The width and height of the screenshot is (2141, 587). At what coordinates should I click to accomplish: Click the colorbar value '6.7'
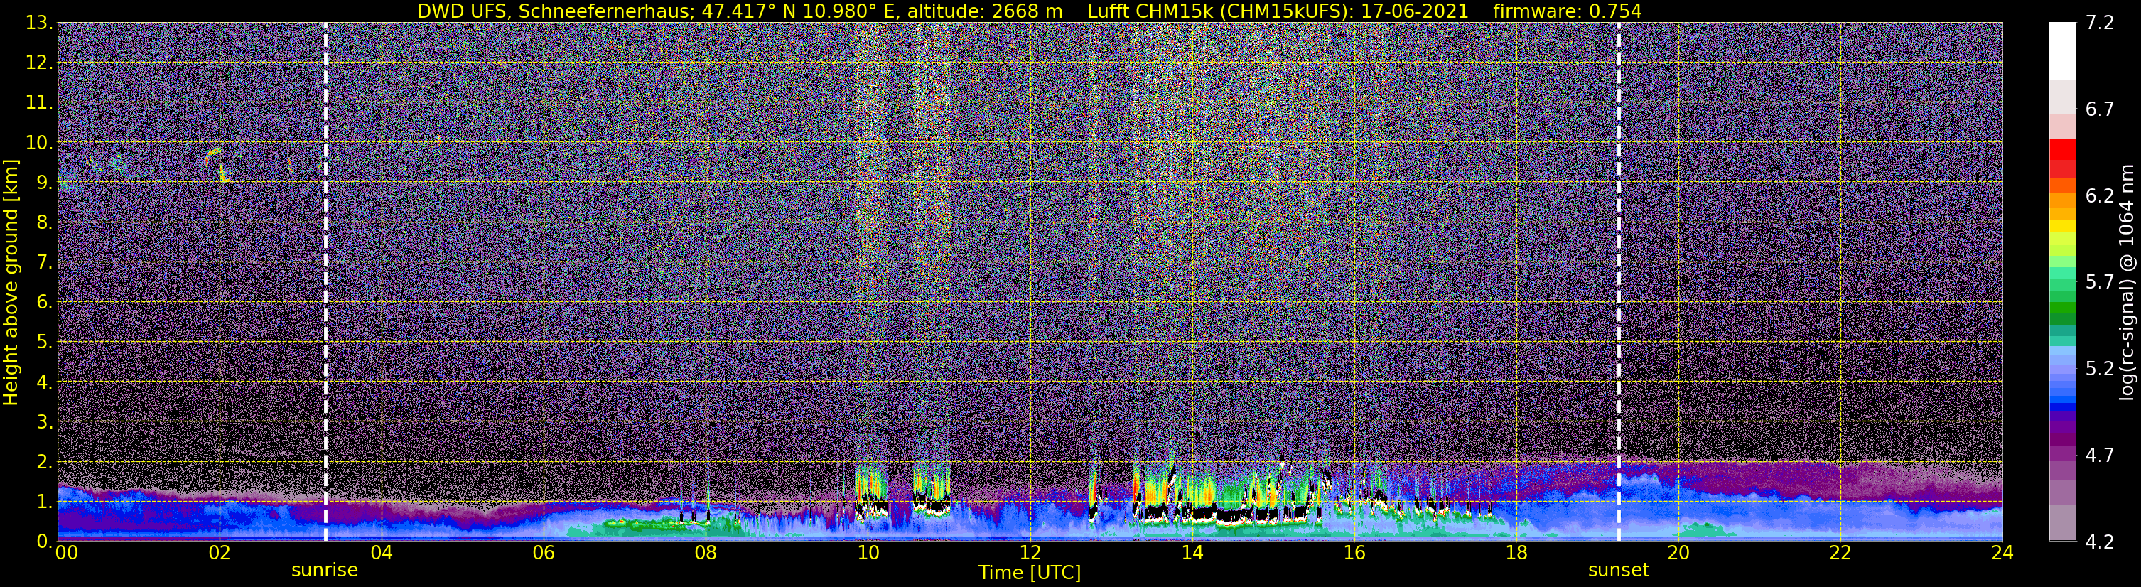tap(2100, 109)
